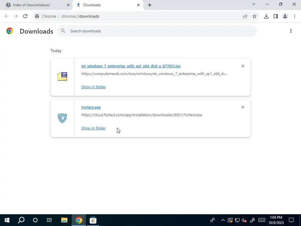Click the security alert tray icon
The width and height of the screenshot is (301, 226).
230,220
